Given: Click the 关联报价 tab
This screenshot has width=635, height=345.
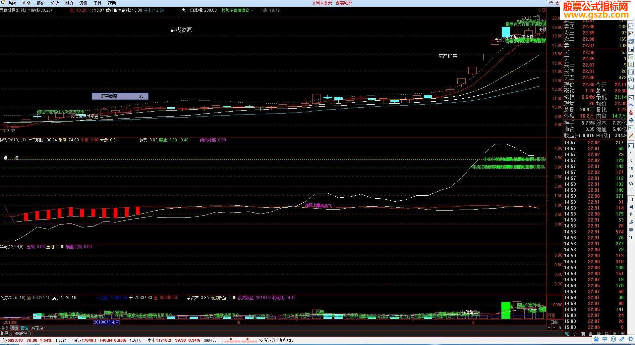Looking at the screenshot, I should tap(23, 333).
